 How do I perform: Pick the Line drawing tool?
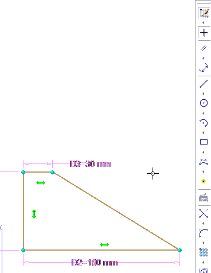pyautogui.click(x=204, y=84)
